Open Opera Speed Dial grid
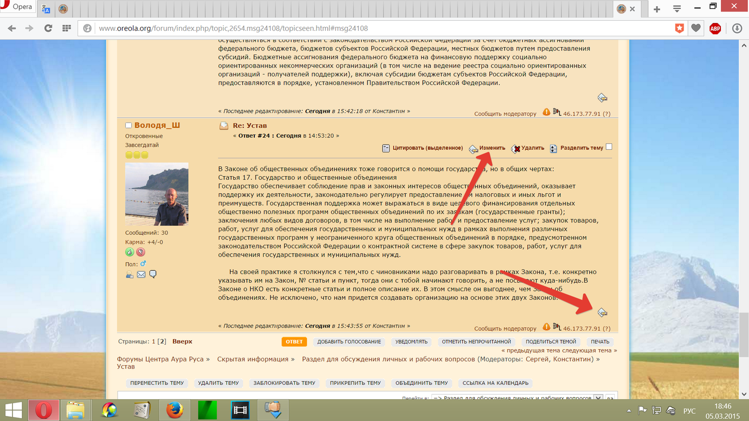This screenshot has height=421, width=749. [67, 29]
